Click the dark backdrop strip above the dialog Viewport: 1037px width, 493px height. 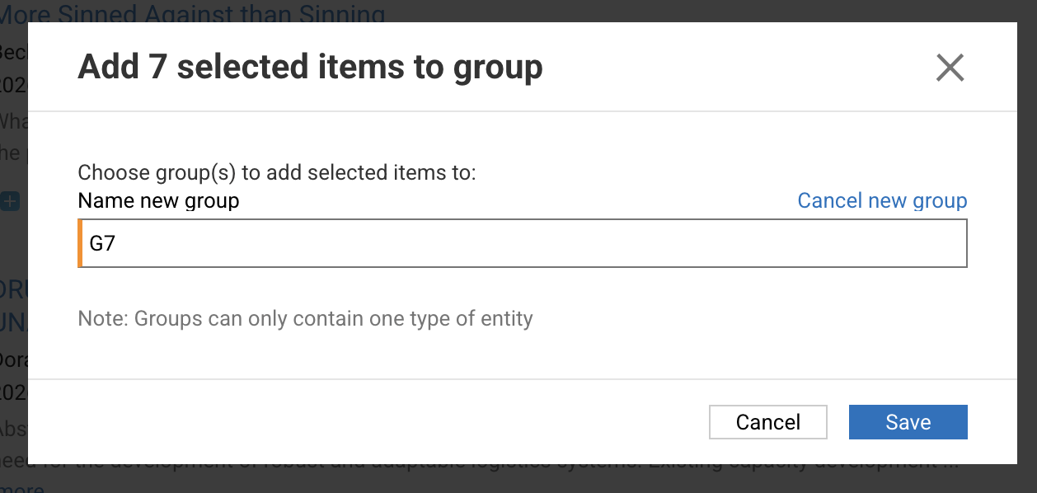(659, 12)
